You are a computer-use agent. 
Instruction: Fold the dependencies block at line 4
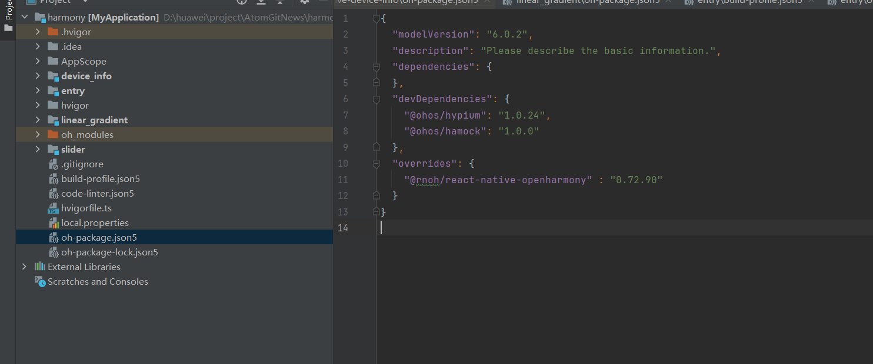(376, 67)
